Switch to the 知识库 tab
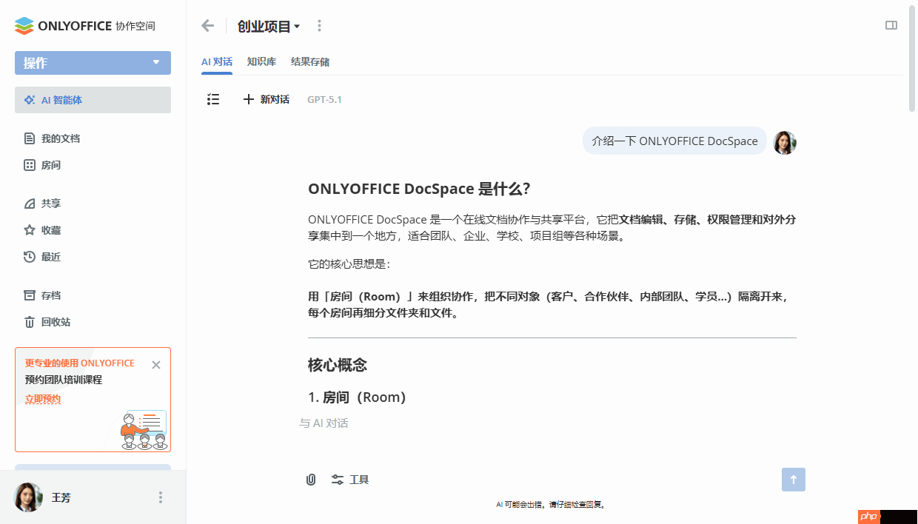The height and width of the screenshot is (524, 918). click(x=261, y=62)
